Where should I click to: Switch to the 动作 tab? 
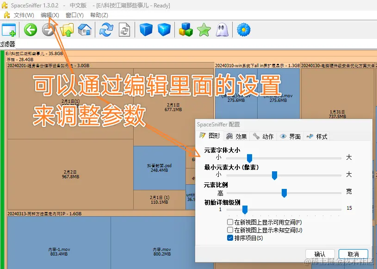pyautogui.click(x=263, y=137)
